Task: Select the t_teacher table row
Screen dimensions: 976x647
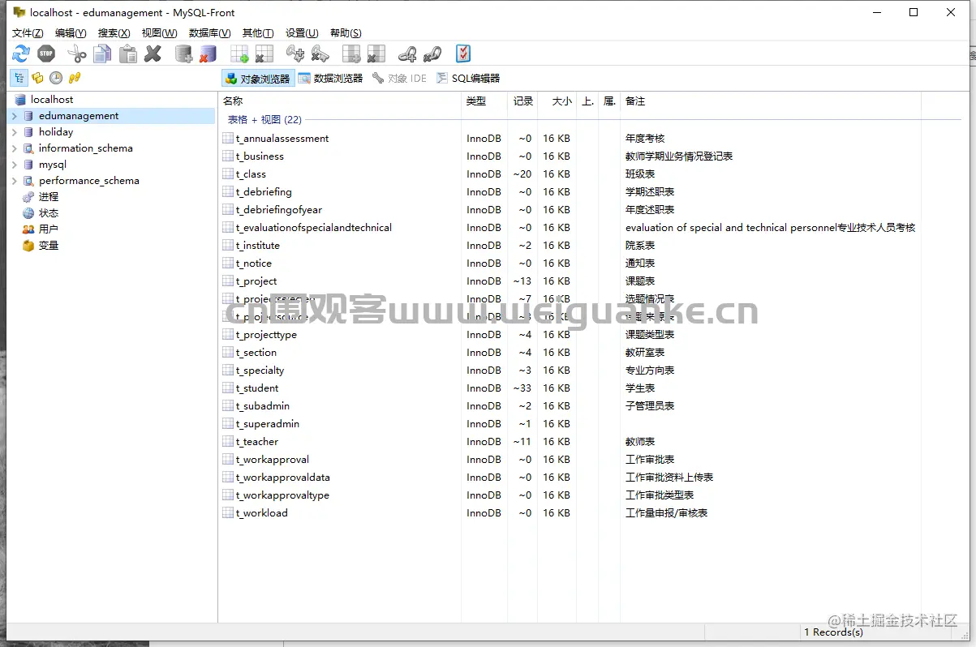Action: pyautogui.click(x=570, y=442)
